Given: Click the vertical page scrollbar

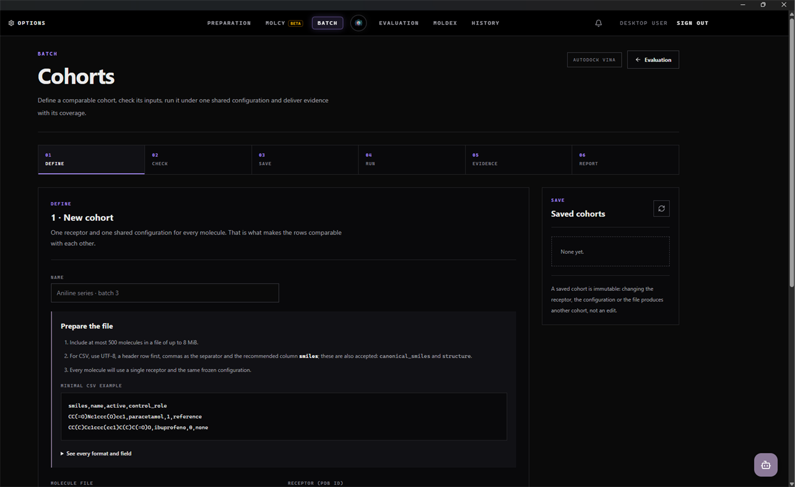Looking at the screenshot, I should pos(791,152).
